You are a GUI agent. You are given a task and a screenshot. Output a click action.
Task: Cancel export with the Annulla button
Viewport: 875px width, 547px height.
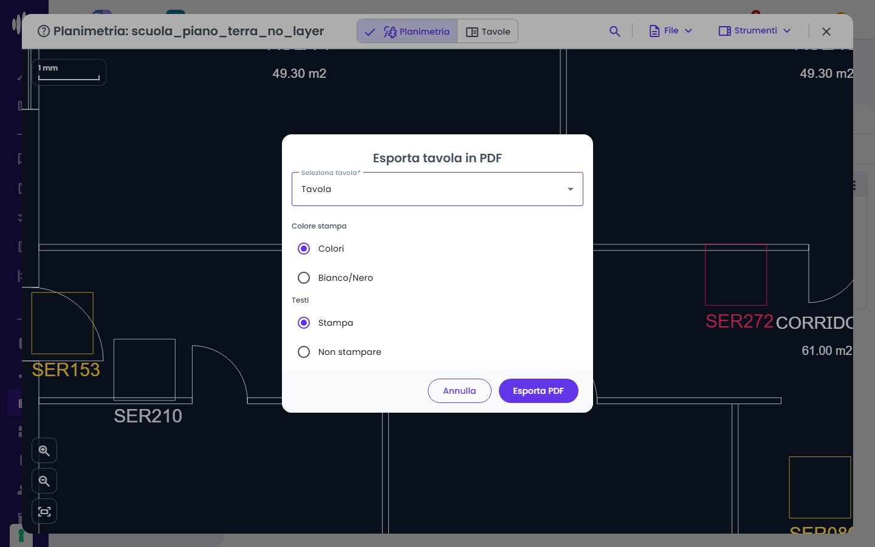point(459,391)
